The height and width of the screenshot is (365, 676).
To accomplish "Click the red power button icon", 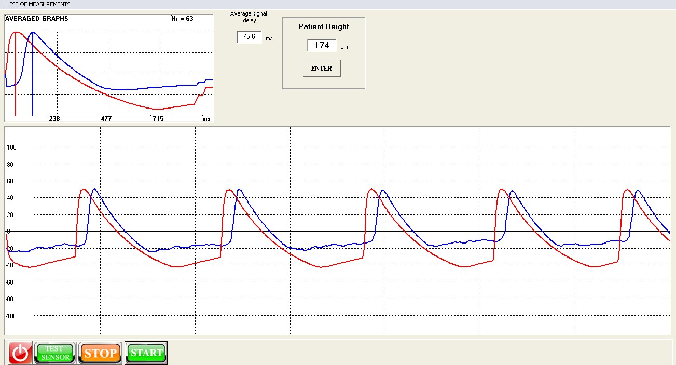I will pos(21,353).
